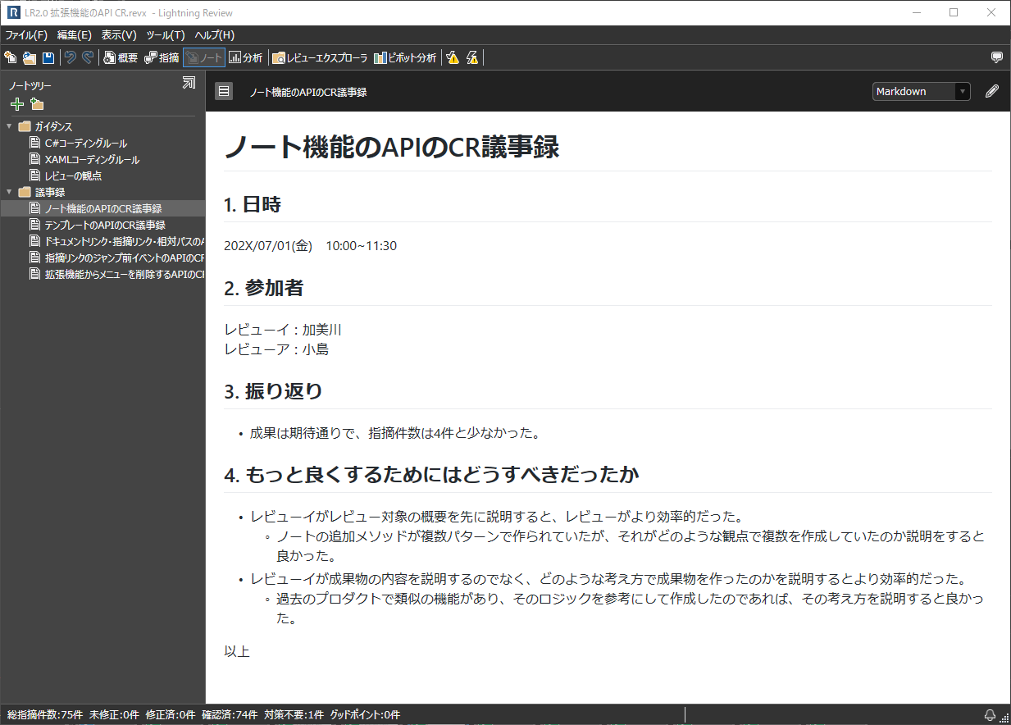1011x725 pixels.
Task: Open ピボット分析
Action: coord(405,57)
